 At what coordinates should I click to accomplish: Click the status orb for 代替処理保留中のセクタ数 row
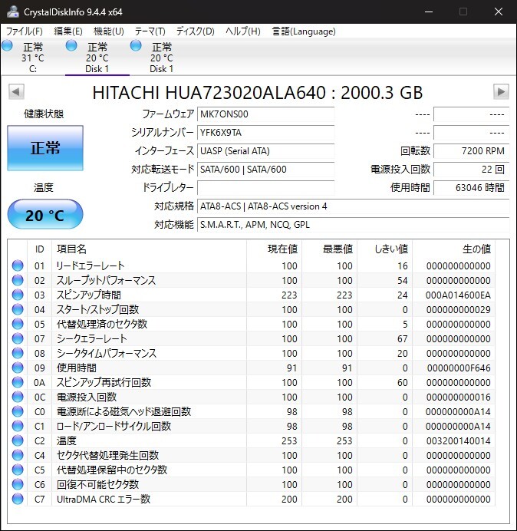(x=18, y=470)
